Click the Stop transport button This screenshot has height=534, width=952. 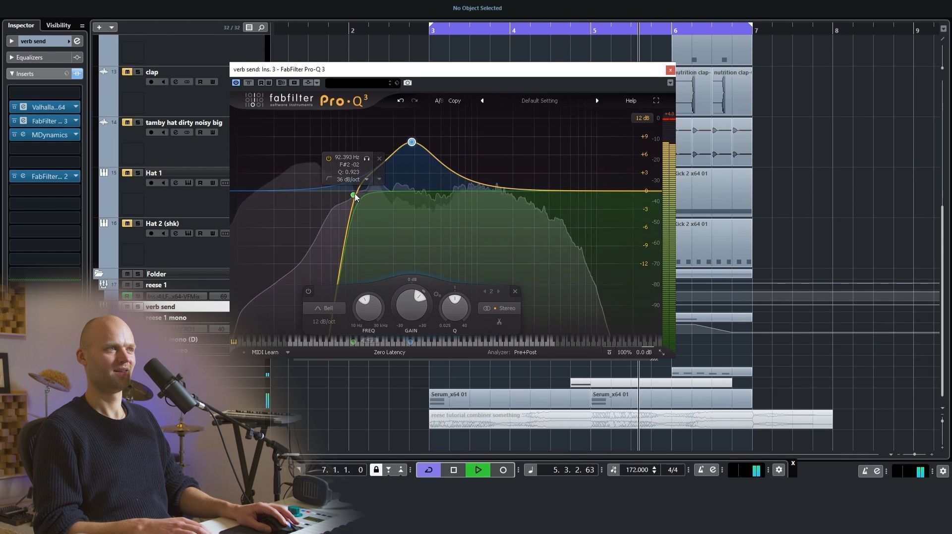(x=453, y=470)
